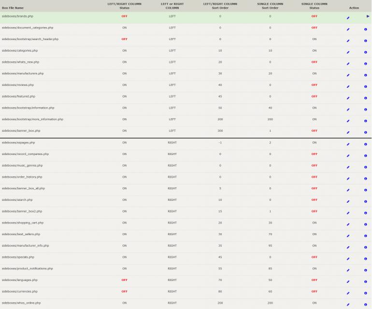Open info icon for manufacturers.php
This screenshot has width=372, height=309.
(366, 75)
